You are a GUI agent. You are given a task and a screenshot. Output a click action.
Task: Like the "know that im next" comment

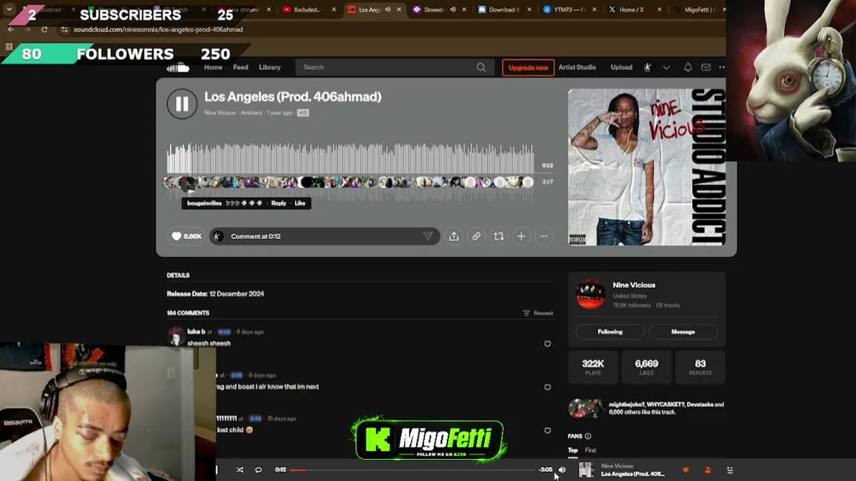pyautogui.click(x=548, y=387)
